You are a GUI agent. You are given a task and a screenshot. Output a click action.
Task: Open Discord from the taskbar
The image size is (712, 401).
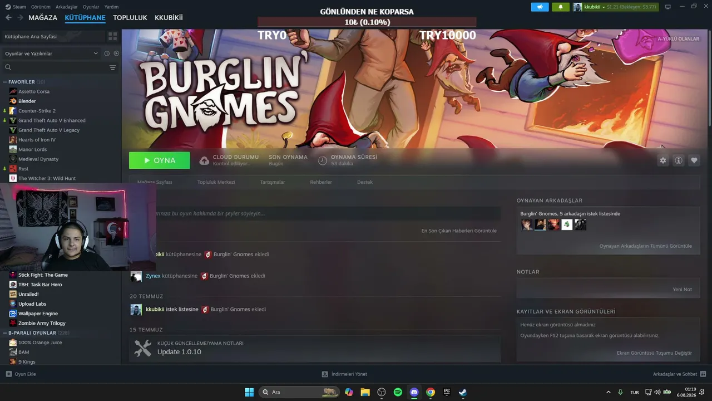click(x=414, y=392)
